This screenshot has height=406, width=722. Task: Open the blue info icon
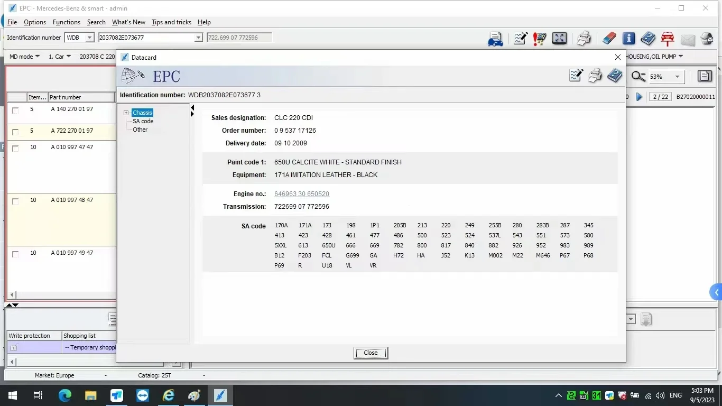(628, 38)
